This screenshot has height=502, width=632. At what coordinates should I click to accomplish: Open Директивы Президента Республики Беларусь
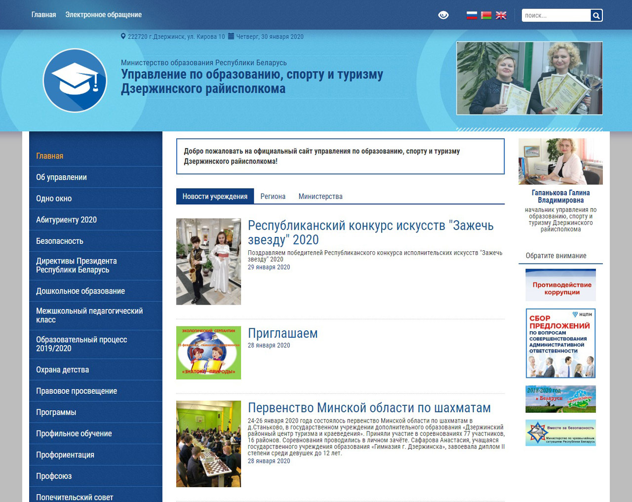click(x=96, y=266)
